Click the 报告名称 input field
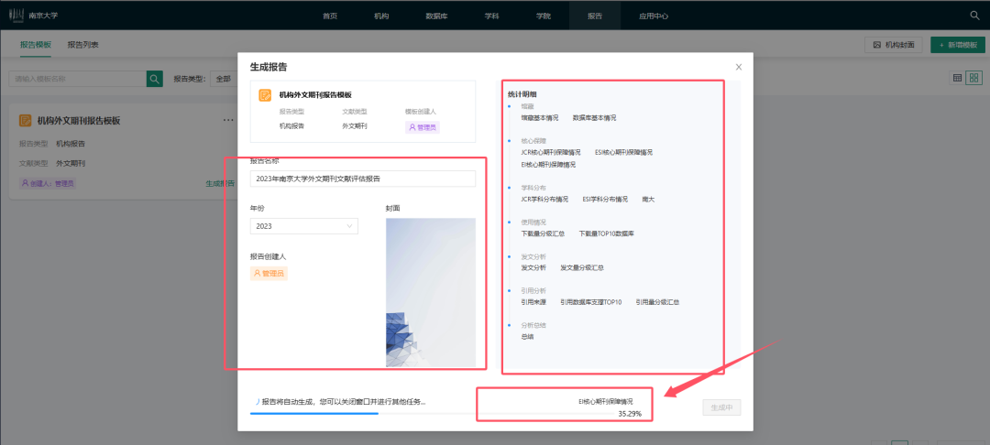 (x=362, y=179)
